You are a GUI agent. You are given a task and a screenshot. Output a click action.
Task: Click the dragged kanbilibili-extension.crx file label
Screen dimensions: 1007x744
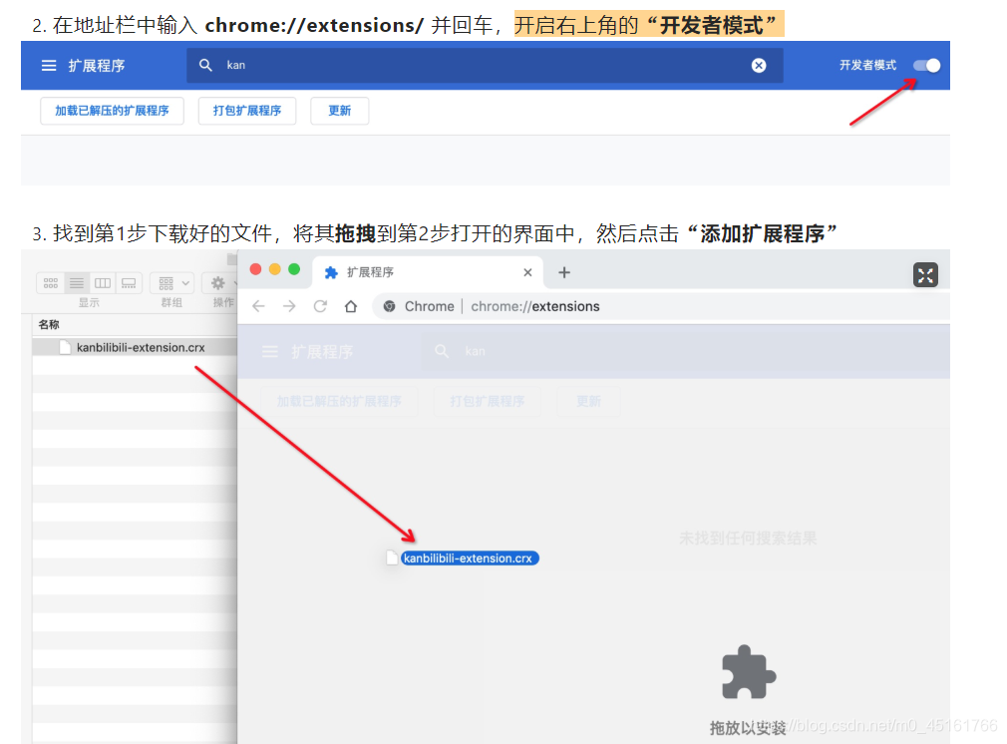(470, 558)
